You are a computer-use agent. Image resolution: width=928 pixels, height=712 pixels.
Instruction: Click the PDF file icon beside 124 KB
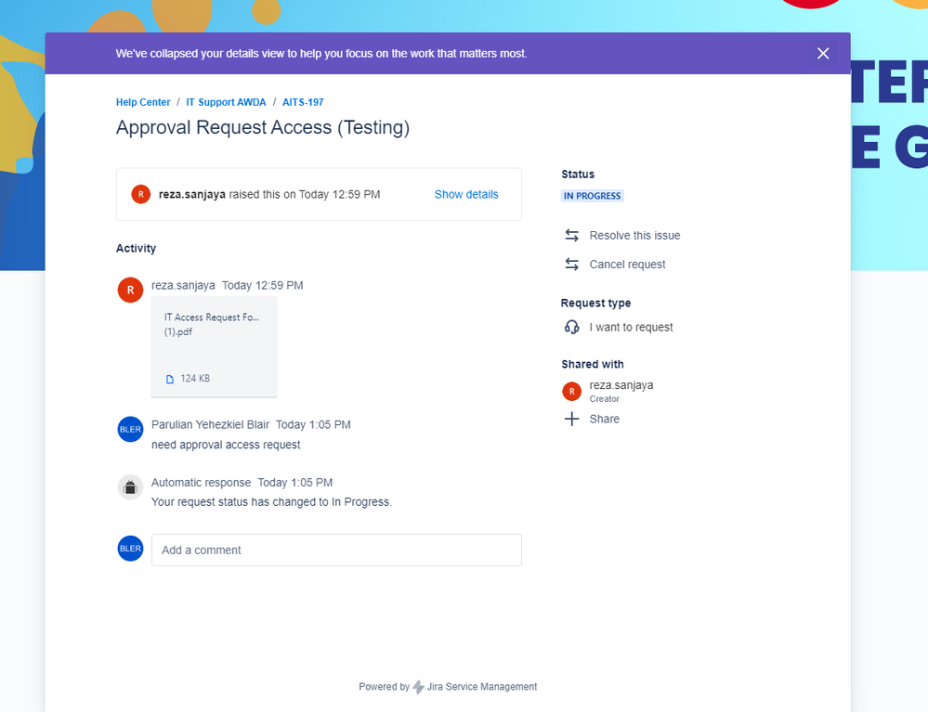170,379
